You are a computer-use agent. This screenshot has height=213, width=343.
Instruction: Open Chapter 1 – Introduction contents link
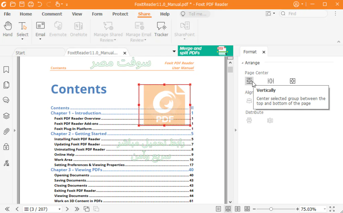tap(122, 113)
